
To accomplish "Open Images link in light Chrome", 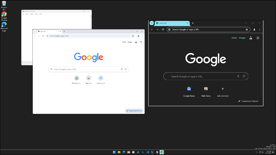I will point(130,42).
